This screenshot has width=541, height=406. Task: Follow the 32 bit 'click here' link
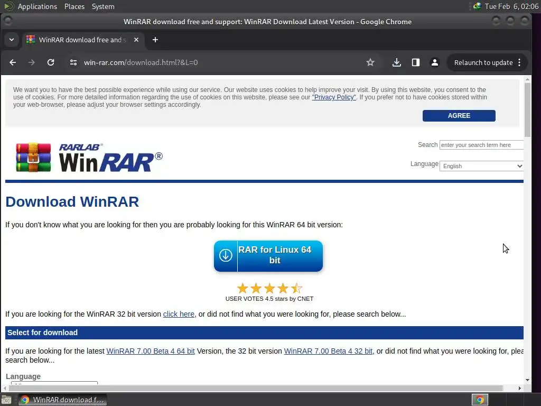click(179, 314)
